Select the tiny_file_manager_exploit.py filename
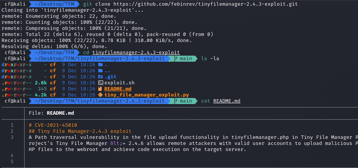 point(147,95)
